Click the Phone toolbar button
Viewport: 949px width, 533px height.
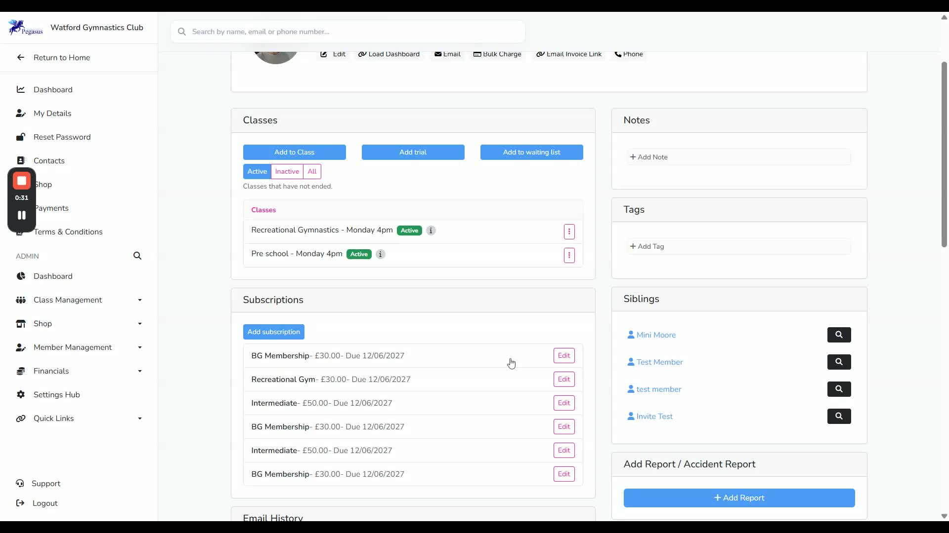tap(629, 54)
